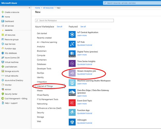Select the IoT Hub tile icon
Image resolution: width=161 pixels, height=129 pixels.
point(72,44)
